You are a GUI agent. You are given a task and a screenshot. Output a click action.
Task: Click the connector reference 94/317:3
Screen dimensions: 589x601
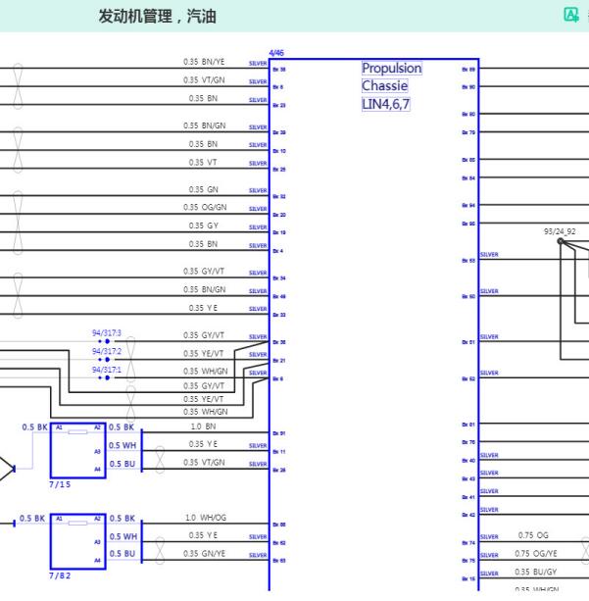[x=107, y=333]
